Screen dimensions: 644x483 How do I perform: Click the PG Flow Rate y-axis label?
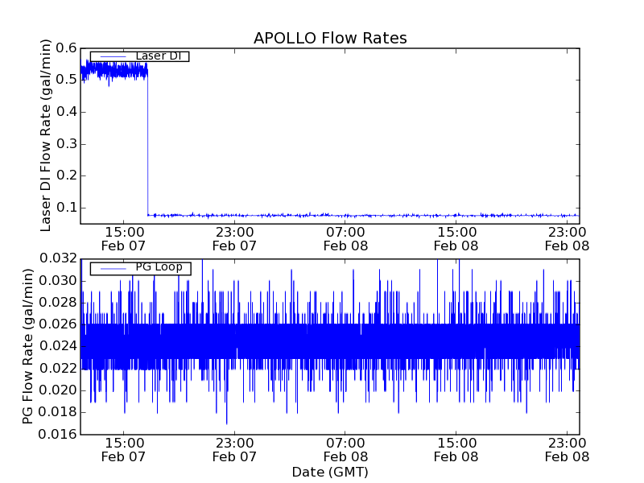coord(29,346)
